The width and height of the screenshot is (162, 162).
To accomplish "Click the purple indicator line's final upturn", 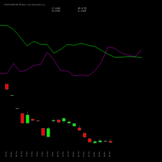I will point(138,53).
